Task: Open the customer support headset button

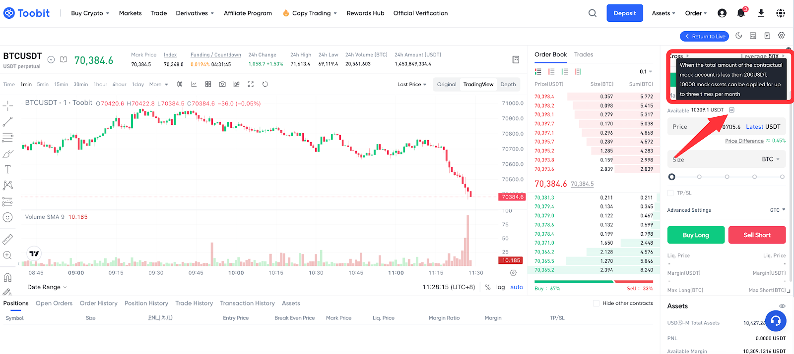Action: 776,321
